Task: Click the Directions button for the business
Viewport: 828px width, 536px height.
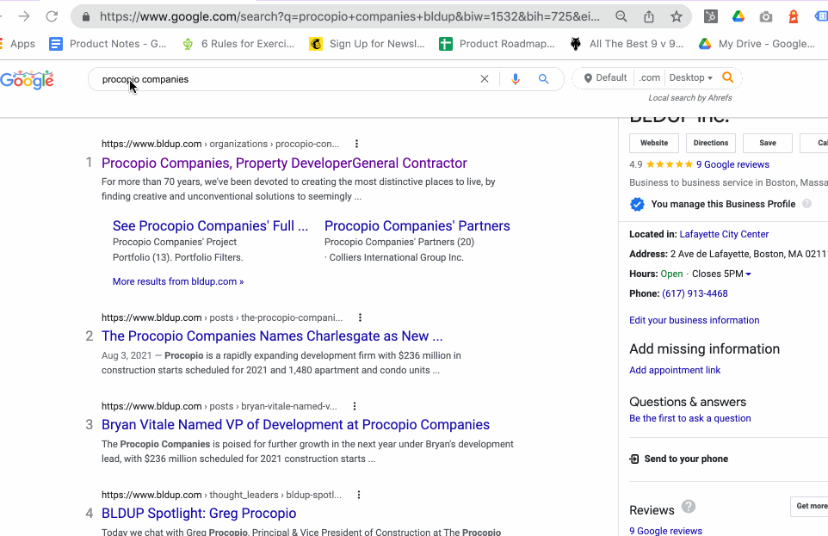Action: tap(710, 143)
